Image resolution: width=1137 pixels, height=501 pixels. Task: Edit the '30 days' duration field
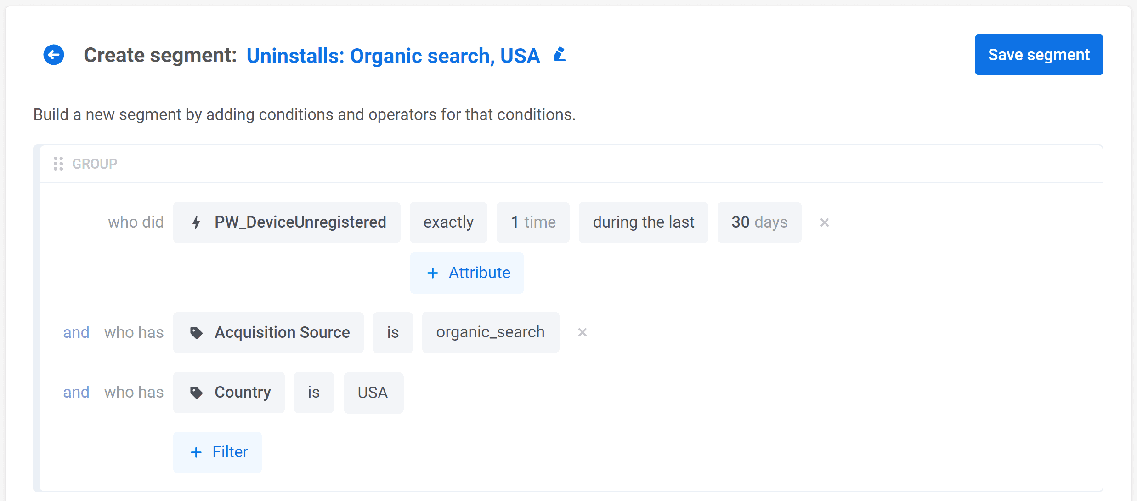coord(759,222)
